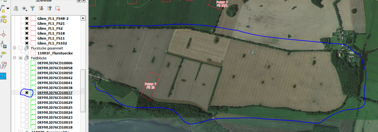Open the eye visibility manager icon
This screenshot has height=132, width=378.
tap(25, 8)
